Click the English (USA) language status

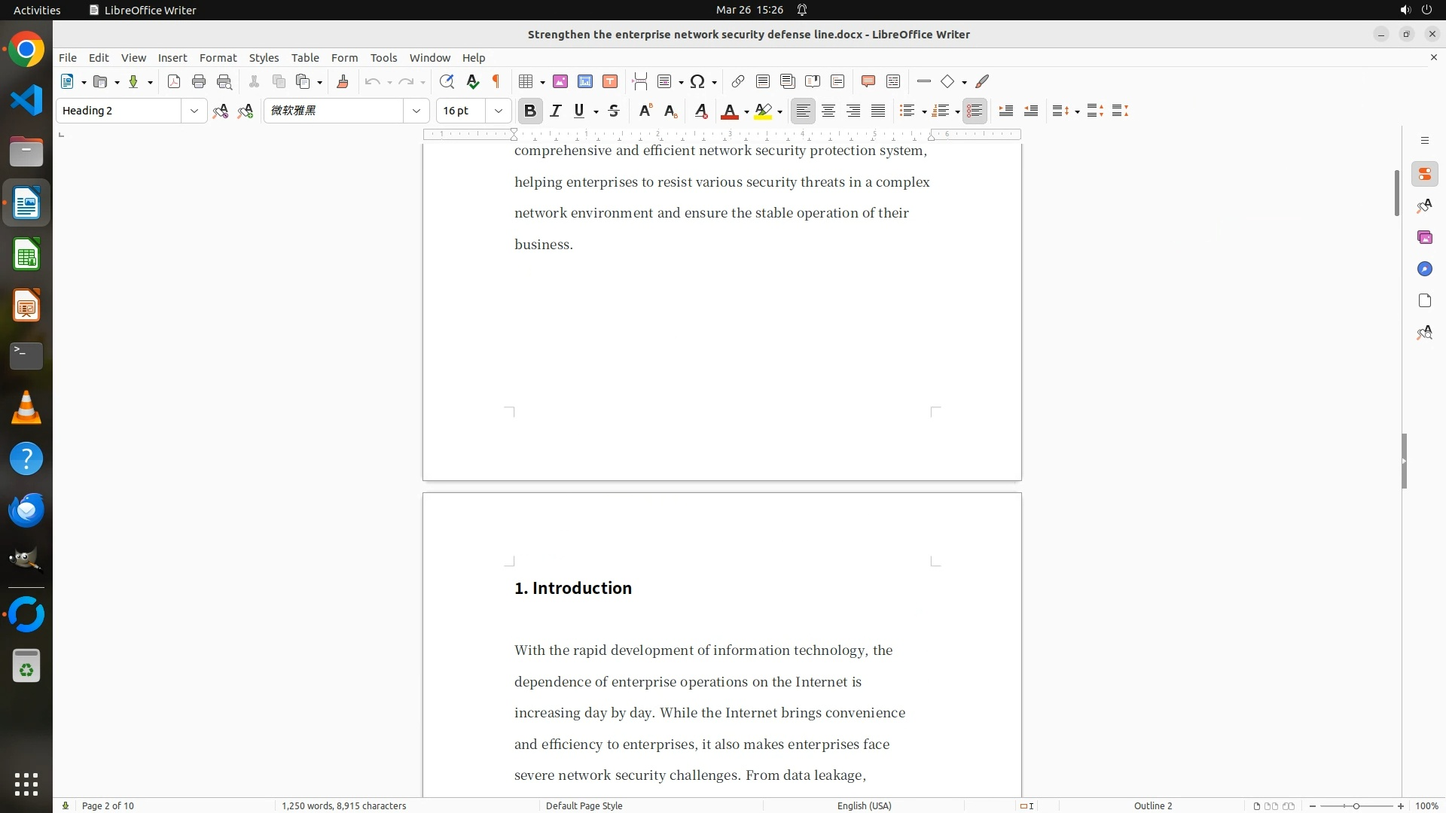(x=864, y=805)
